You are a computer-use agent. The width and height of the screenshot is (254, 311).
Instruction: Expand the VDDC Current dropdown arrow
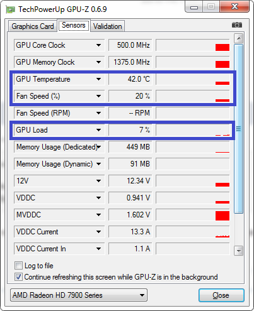pyautogui.click(x=98, y=232)
